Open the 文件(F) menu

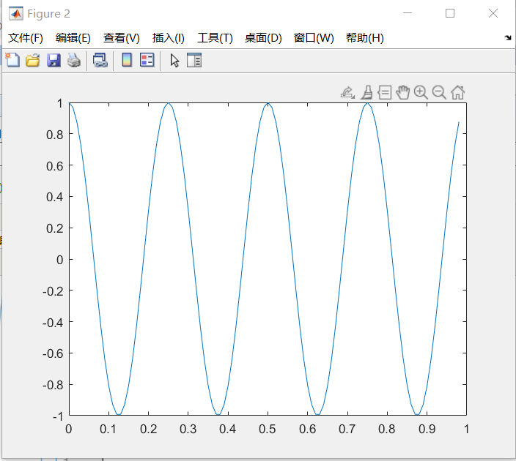(26, 38)
